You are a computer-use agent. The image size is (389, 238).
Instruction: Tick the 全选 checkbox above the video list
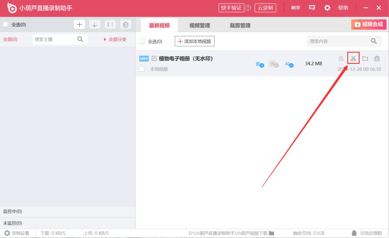point(142,41)
